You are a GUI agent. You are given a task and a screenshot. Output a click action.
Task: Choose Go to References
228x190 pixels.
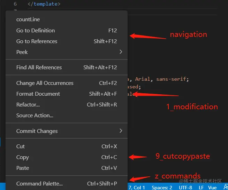37,41
